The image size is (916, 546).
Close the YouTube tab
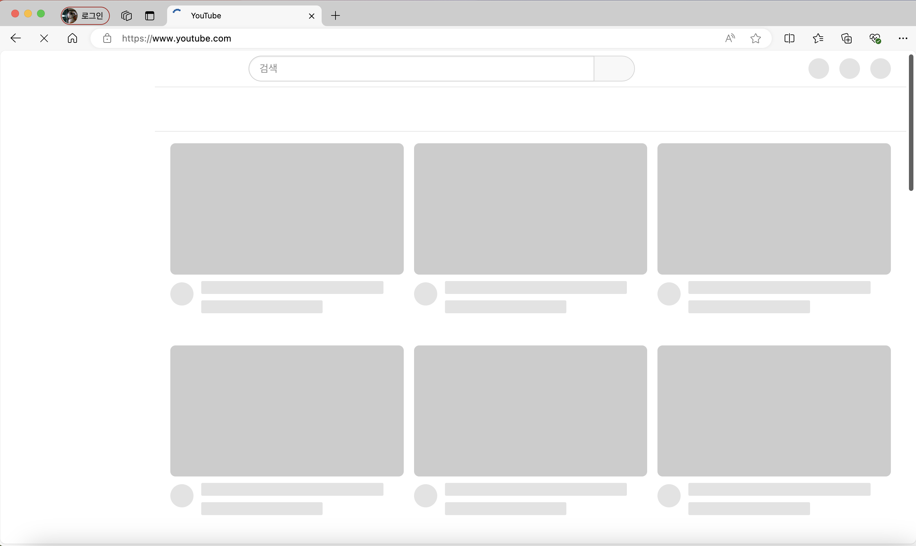(x=312, y=16)
